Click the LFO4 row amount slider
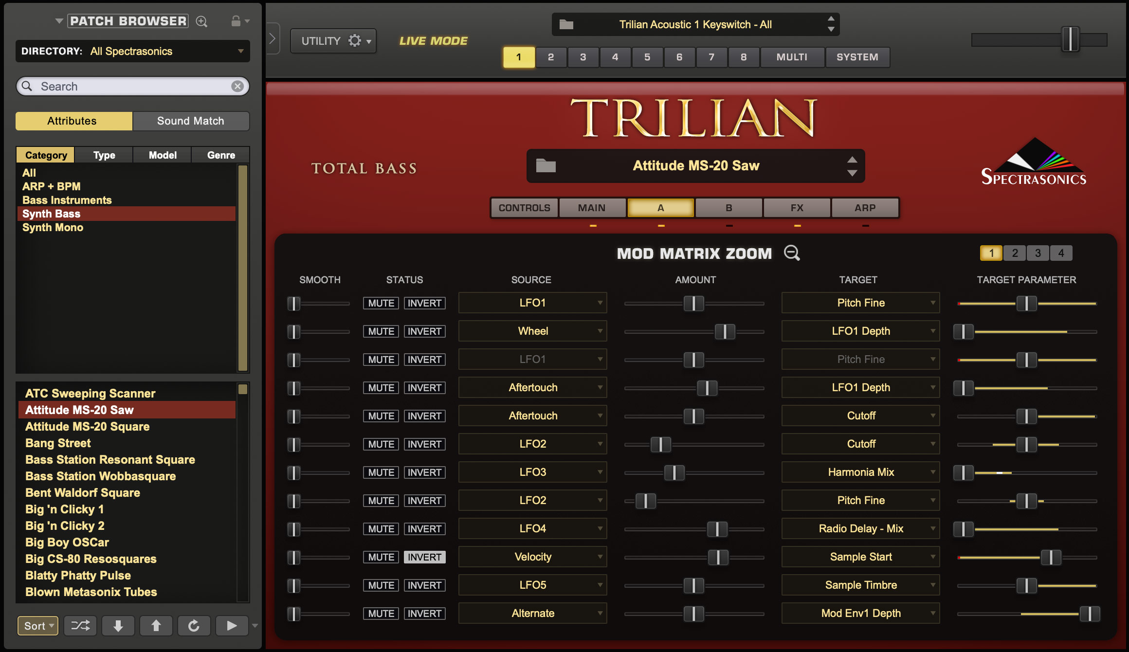1129x652 pixels. click(x=717, y=529)
